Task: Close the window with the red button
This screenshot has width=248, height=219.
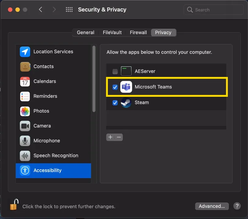Action: tap(10, 10)
